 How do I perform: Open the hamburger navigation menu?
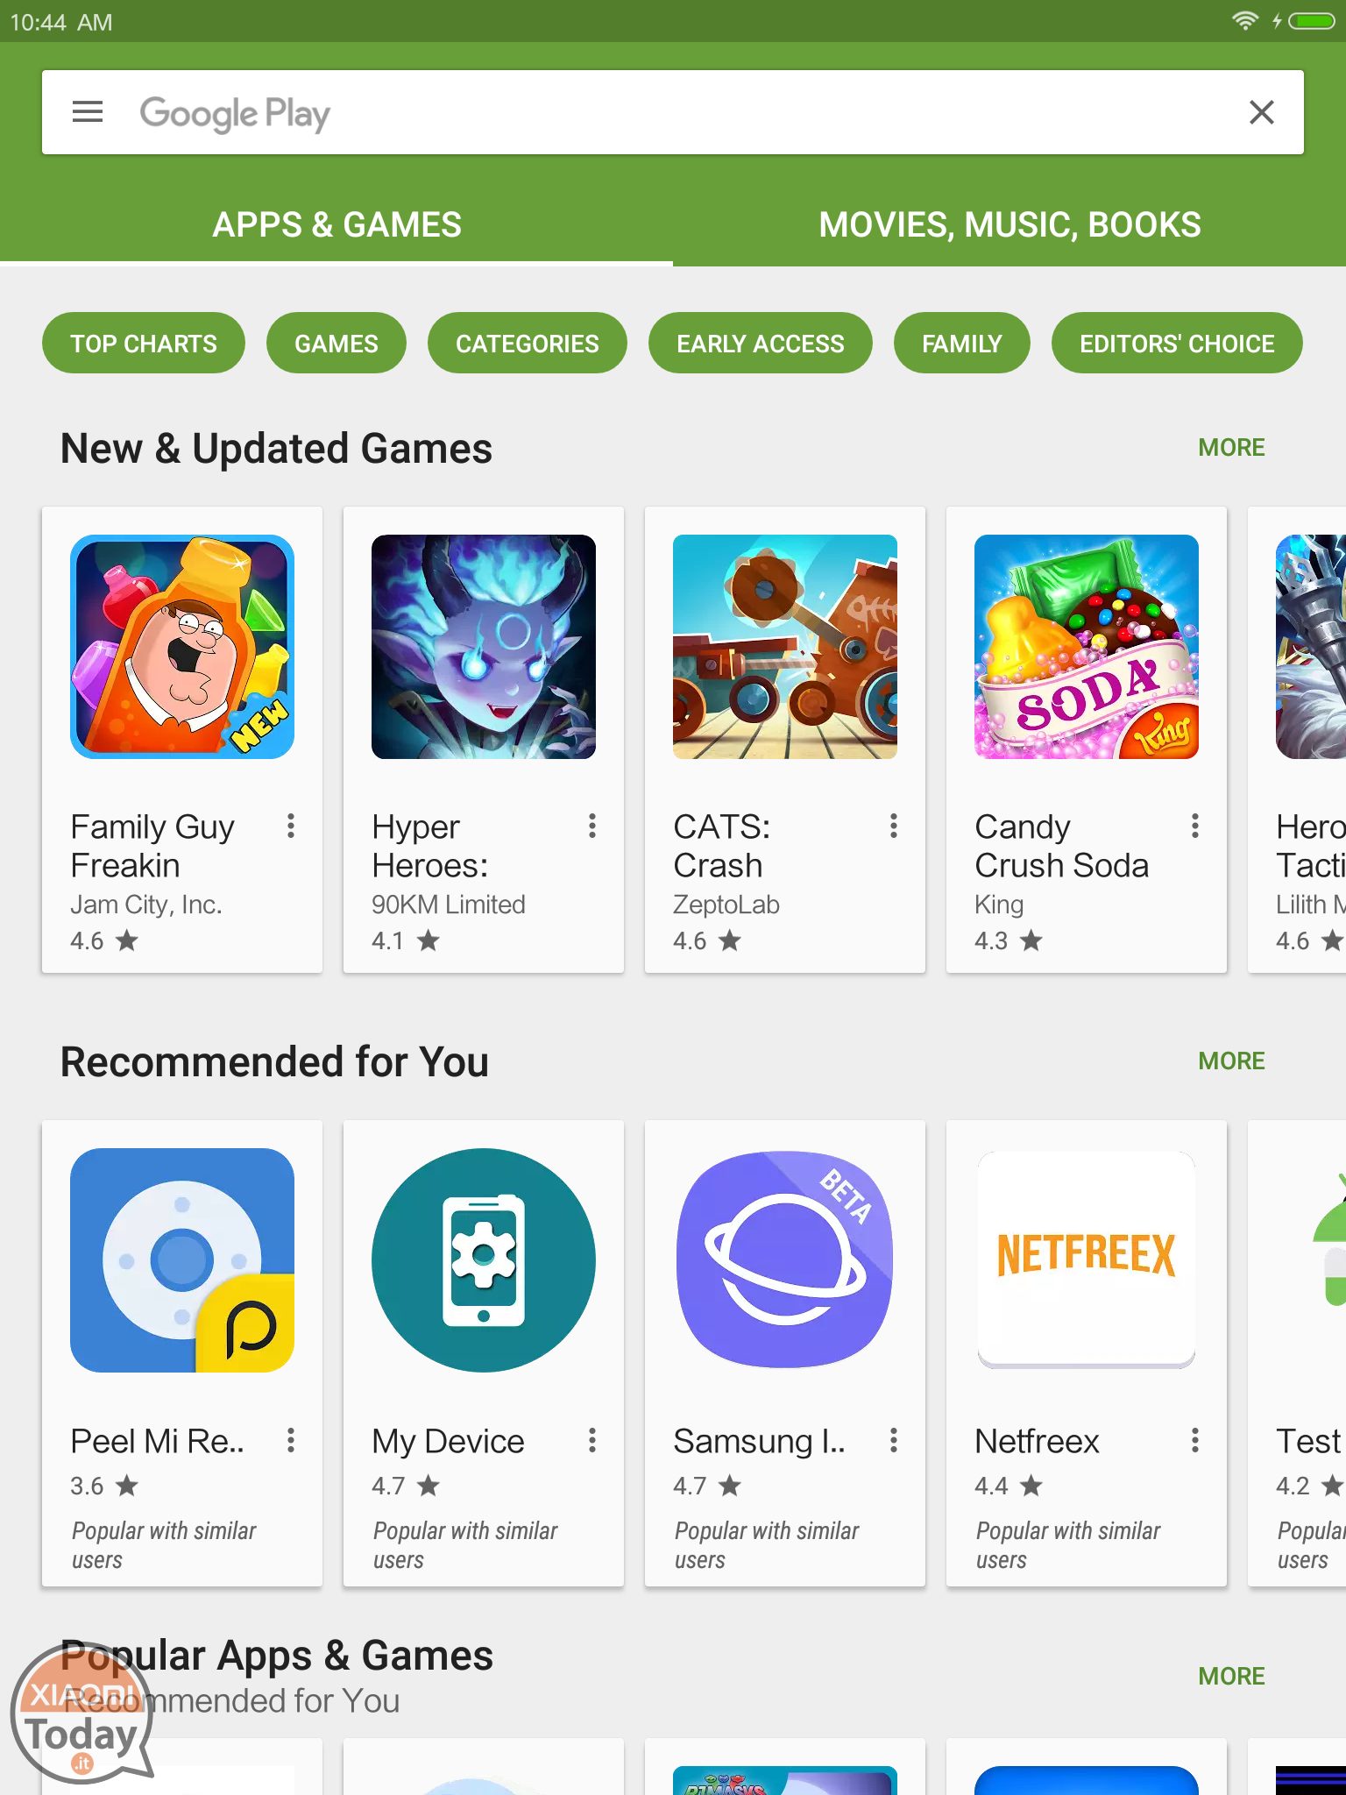click(x=88, y=112)
